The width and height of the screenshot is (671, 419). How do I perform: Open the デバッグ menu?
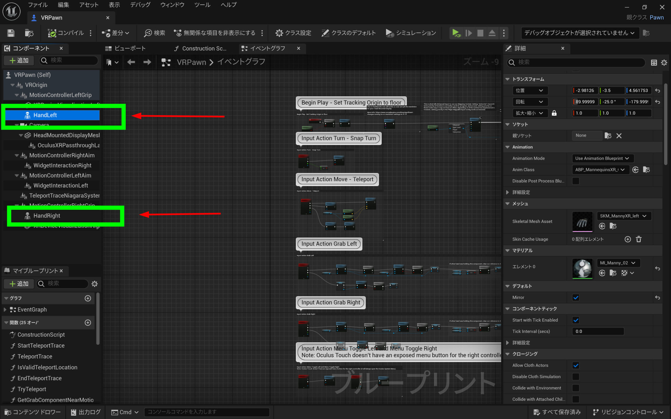140,5
